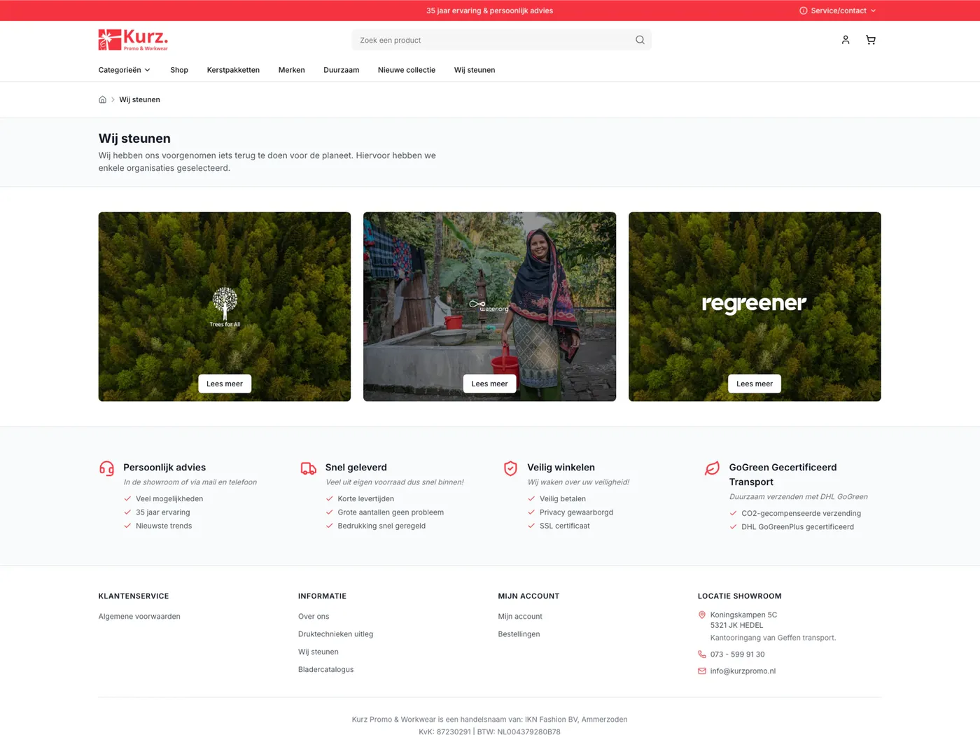Open Mijn account footer link
The image size is (980, 735).
(520, 617)
